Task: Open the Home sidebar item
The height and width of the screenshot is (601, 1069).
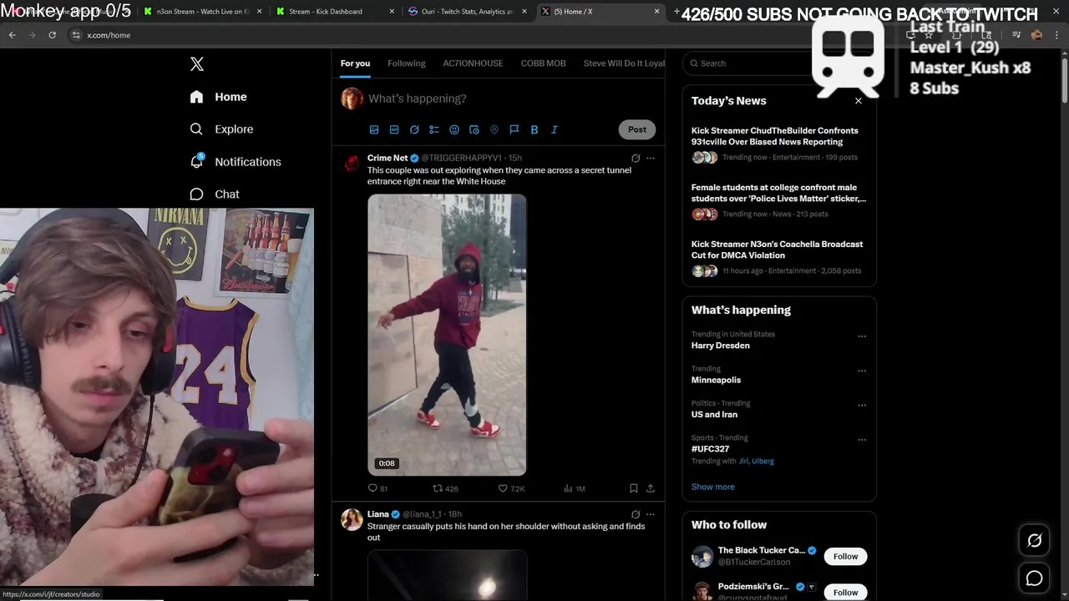Action: (218, 97)
